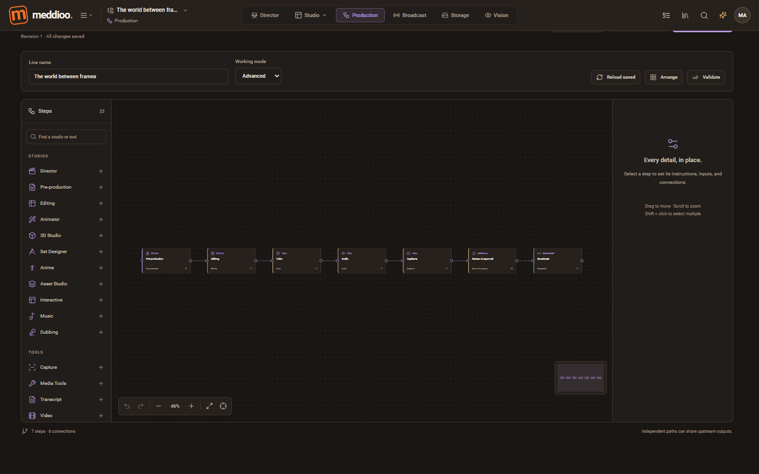Click the 46% zoom level value
The height and width of the screenshot is (474, 759).
(175, 406)
